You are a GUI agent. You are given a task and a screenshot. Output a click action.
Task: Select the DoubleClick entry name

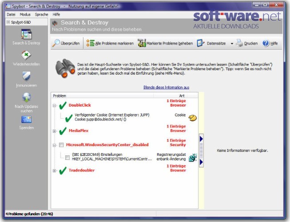click(x=79, y=105)
